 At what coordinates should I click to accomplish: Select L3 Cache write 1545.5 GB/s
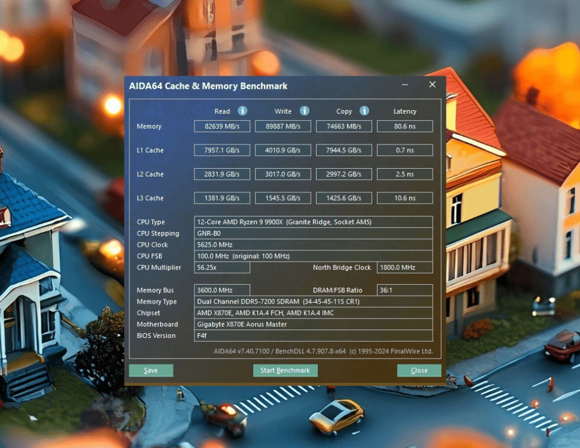tap(283, 198)
